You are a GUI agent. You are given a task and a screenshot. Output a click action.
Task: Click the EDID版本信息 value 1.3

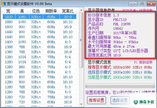(x=116, y=15)
